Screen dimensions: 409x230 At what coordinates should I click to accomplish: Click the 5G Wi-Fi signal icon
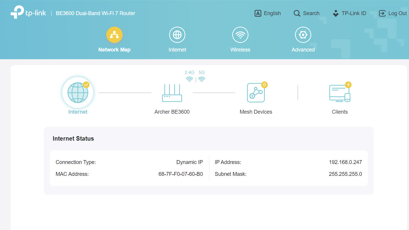coord(202,79)
